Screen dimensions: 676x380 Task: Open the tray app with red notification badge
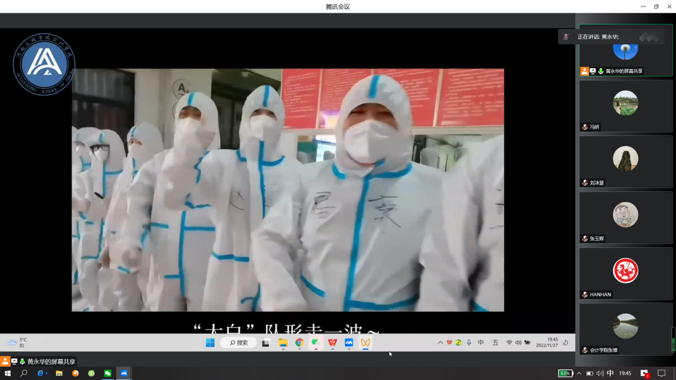click(x=645, y=374)
